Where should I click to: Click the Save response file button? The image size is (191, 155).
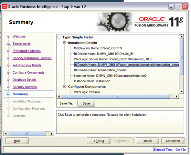[86, 103]
